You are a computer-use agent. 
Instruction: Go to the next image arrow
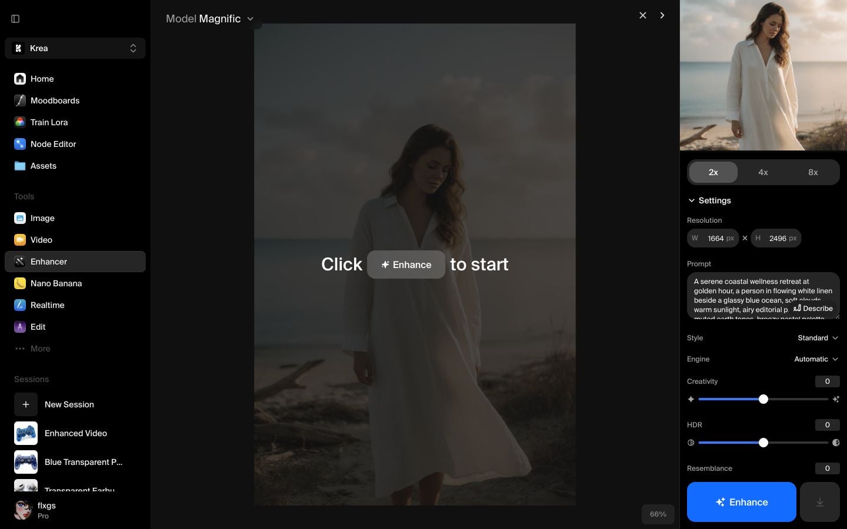tap(662, 15)
